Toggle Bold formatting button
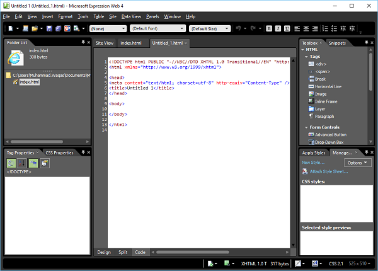Viewport: 378px width, 271px height. [x=269, y=28]
